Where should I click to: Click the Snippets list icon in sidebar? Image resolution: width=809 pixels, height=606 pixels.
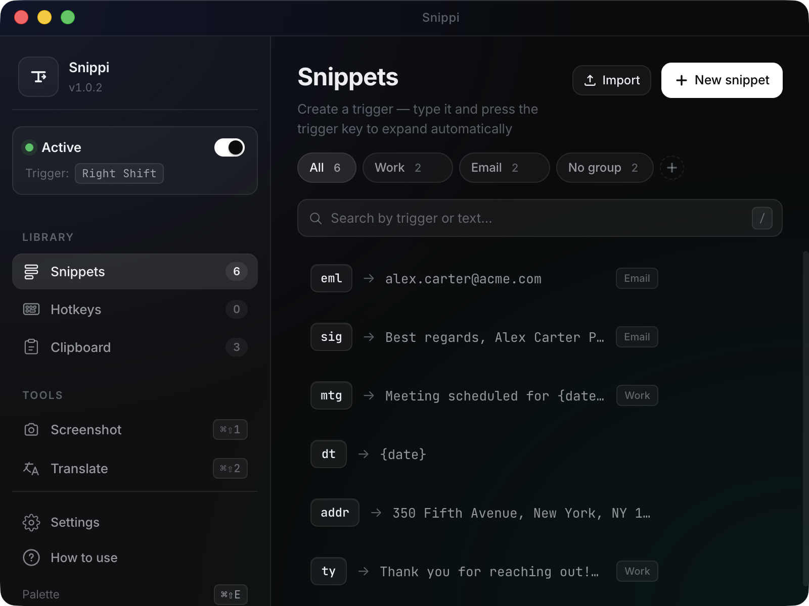[31, 272]
